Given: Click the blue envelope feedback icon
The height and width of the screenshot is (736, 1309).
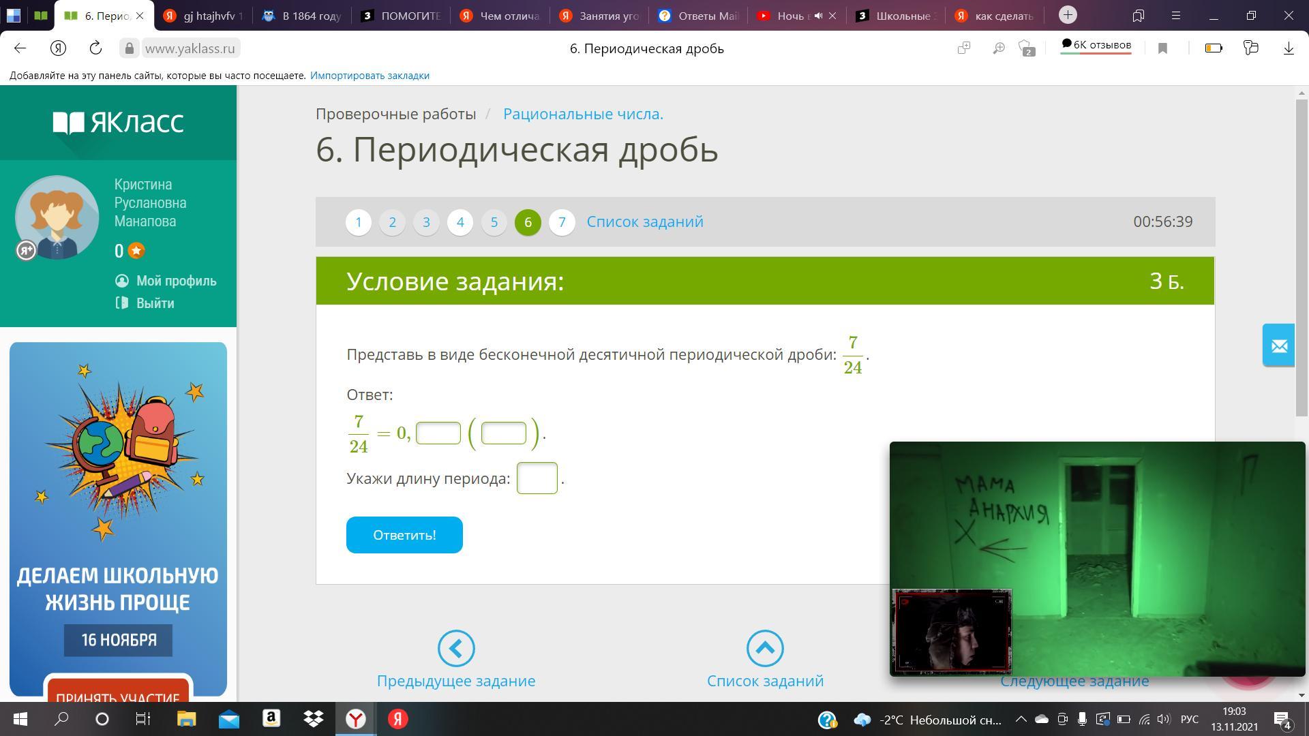Looking at the screenshot, I should coord(1278,346).
